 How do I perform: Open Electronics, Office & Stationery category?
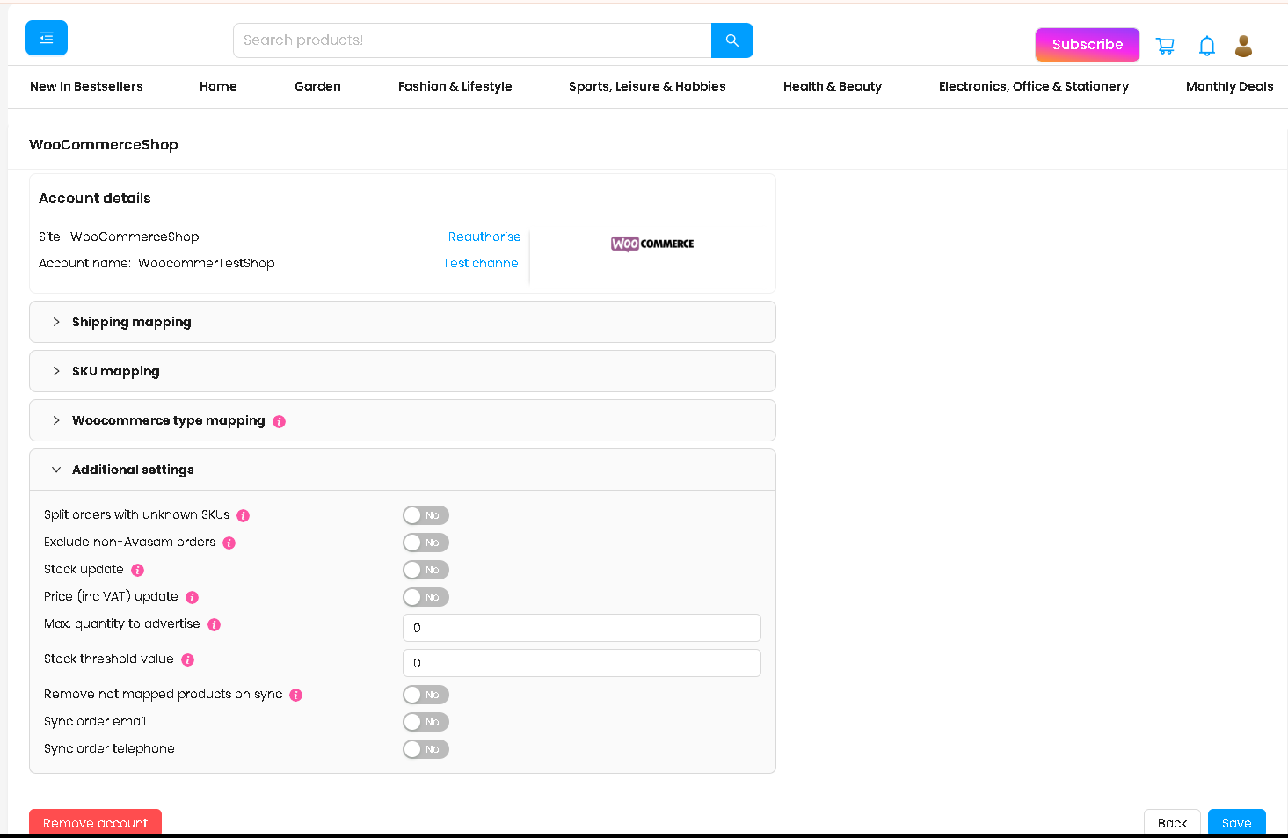tap(1034, 86)
